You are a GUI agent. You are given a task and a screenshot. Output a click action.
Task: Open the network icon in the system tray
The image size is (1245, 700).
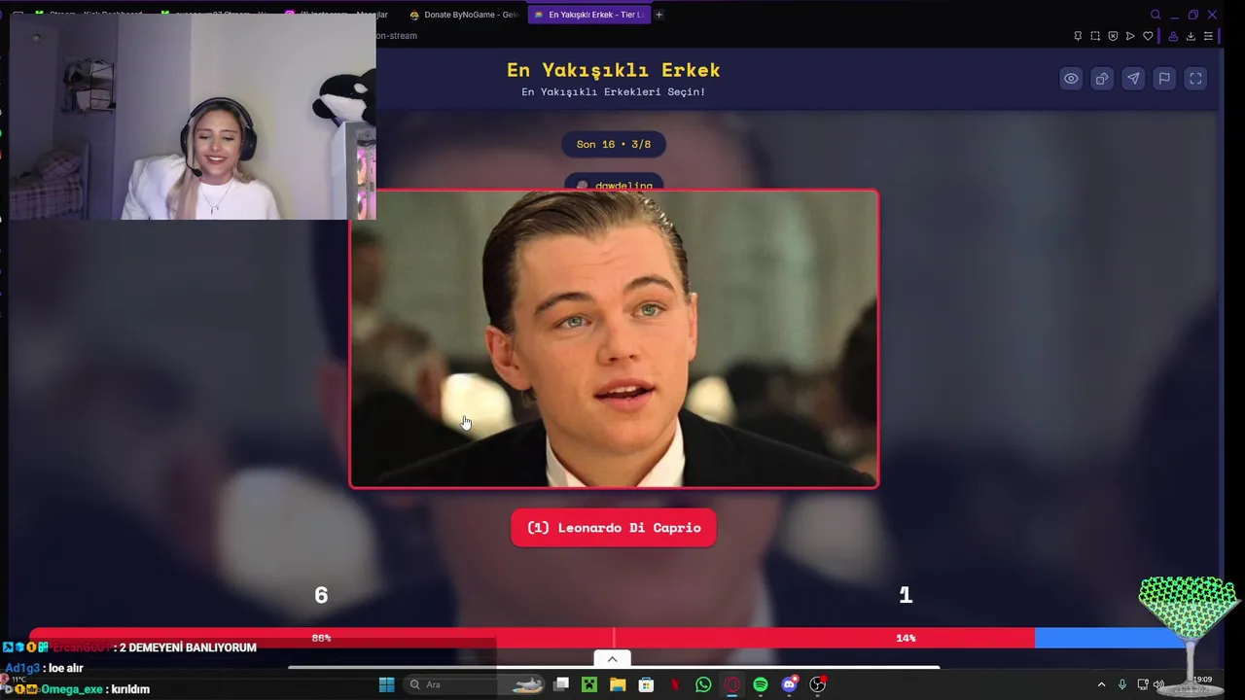click(x=1143, y=684)
